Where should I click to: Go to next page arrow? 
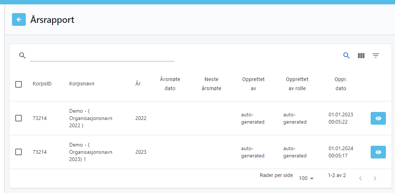[x=375, y=178]
